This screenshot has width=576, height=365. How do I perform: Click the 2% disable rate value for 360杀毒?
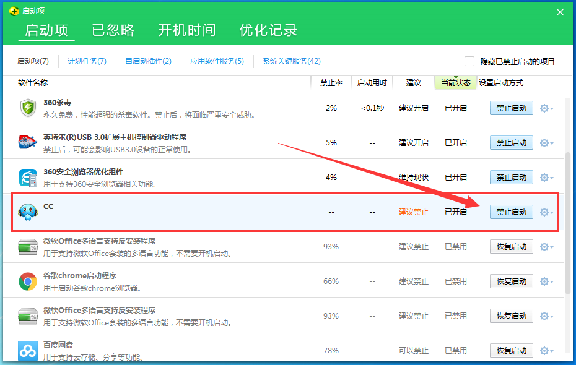[331, 108]
